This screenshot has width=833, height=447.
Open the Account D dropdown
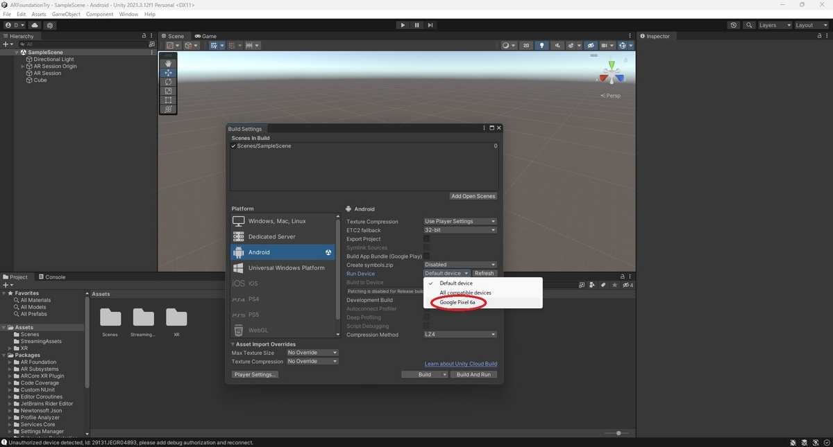click(14, 25)
